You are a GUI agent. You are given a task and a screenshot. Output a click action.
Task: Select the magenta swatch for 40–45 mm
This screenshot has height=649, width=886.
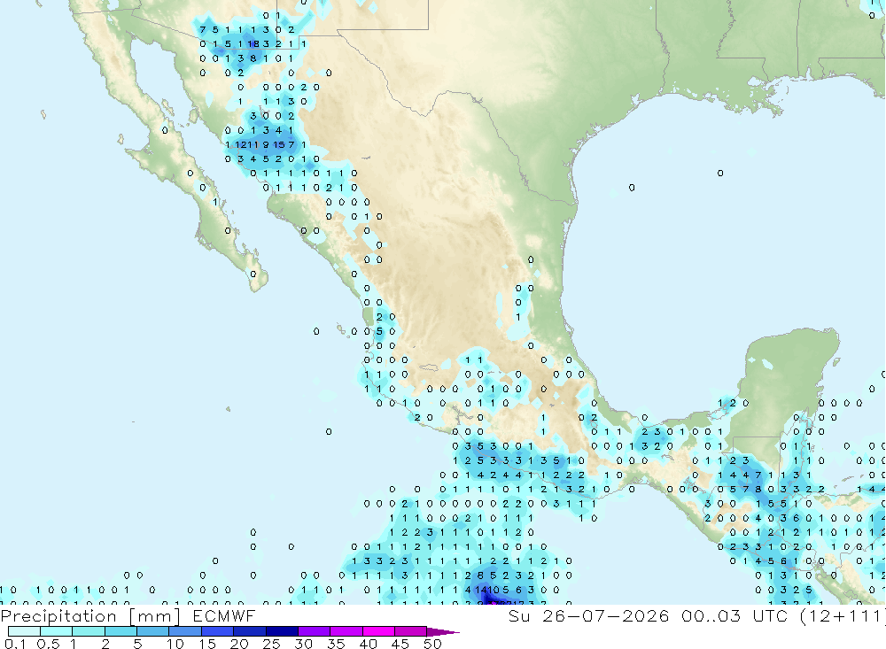pyautogui.click(x=378, y=631)
